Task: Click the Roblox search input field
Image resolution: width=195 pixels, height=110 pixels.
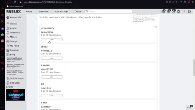Action: pos(108,12)
